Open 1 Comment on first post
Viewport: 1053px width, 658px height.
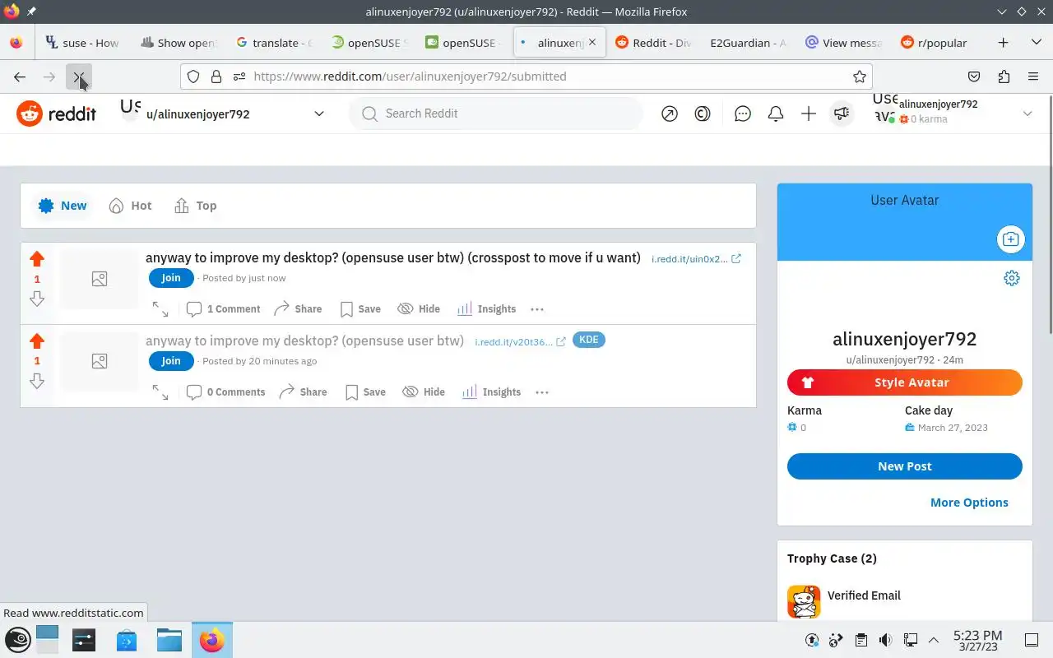click(223, 309)
